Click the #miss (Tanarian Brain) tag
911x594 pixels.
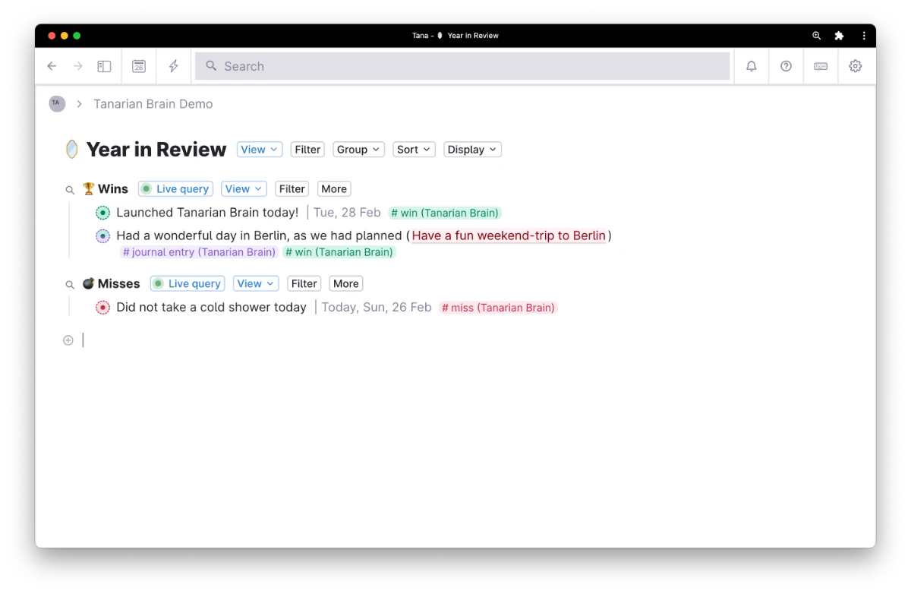(x=498, y=308)
